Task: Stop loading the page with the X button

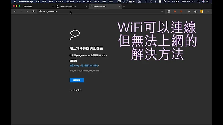Action: click(x=27, y=11)
